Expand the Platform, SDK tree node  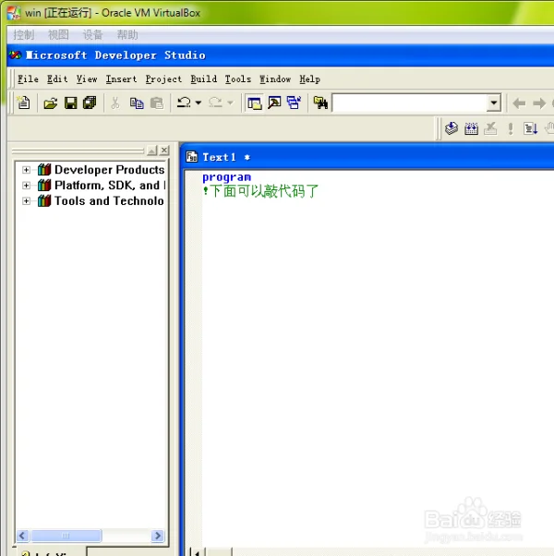coord(26,186)
